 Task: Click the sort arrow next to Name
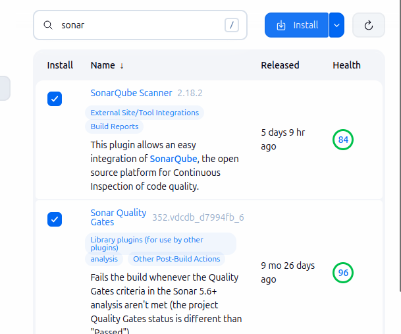coord(122,66)
